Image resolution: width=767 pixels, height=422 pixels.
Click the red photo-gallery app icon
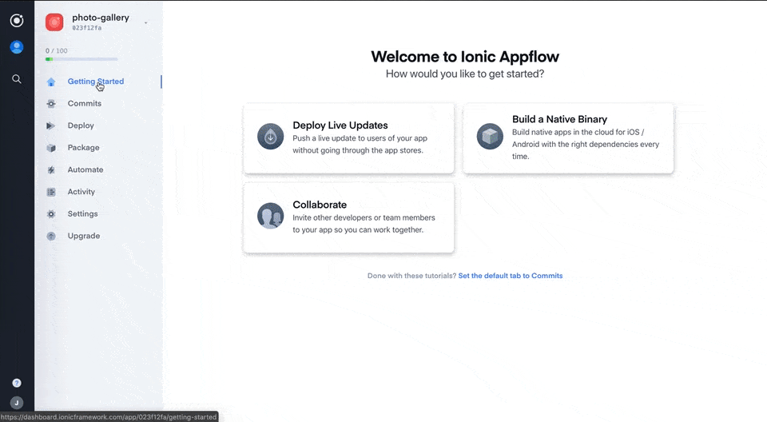pos(54,22)
